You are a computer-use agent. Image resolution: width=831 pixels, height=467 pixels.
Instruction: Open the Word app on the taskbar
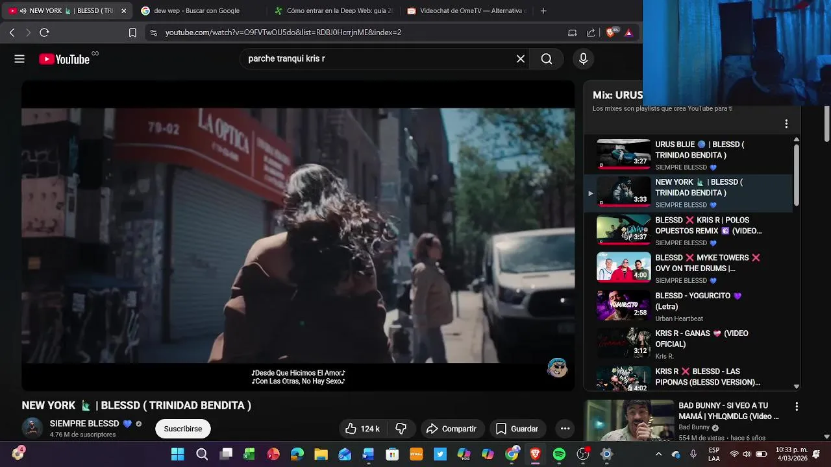coord(368,454)
